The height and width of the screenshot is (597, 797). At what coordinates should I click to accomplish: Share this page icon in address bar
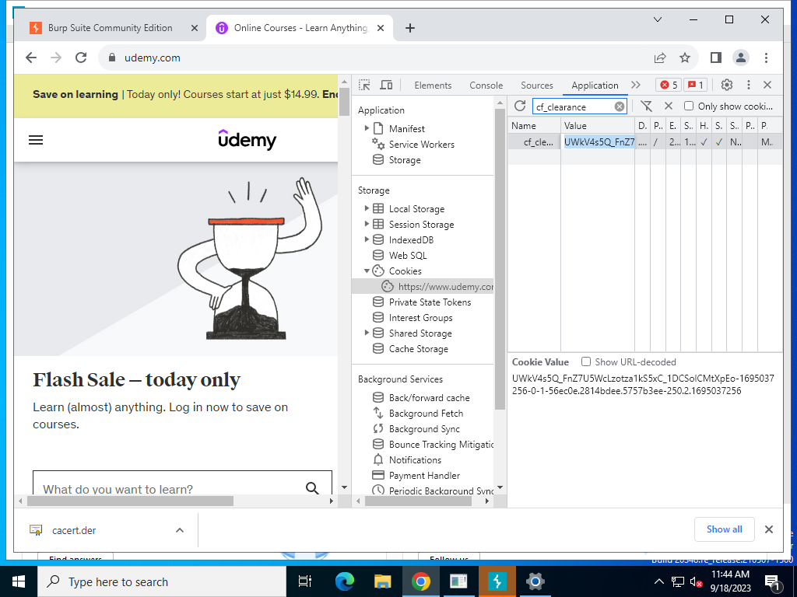(660, 58)
